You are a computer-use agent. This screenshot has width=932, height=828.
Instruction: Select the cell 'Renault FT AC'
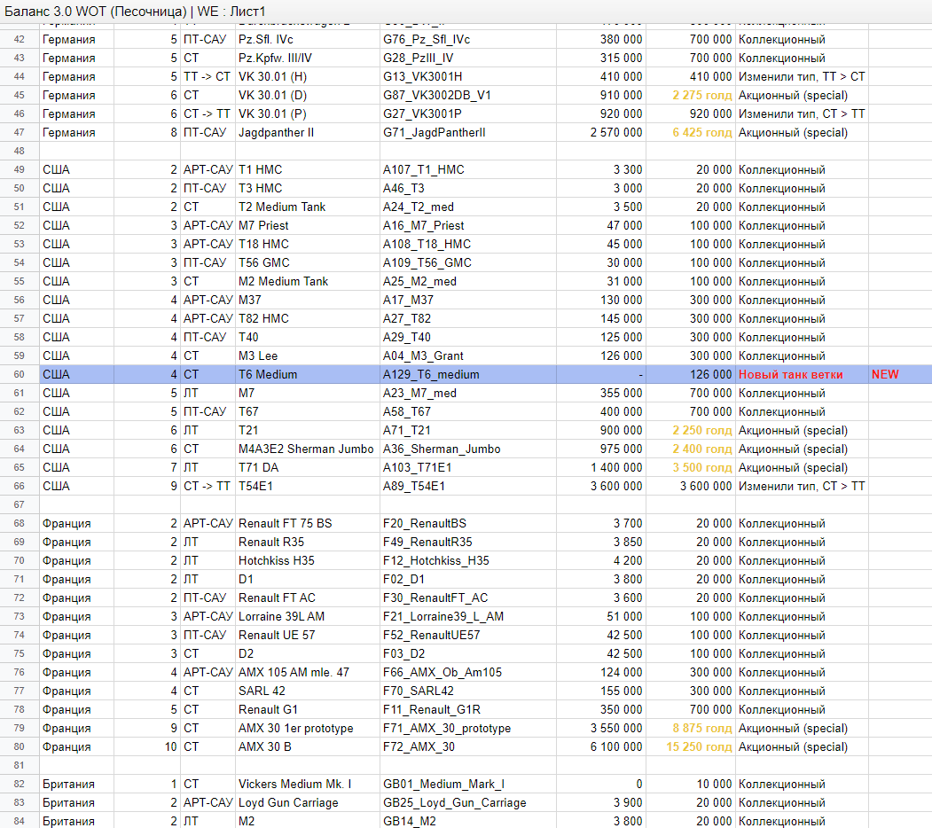308,598
